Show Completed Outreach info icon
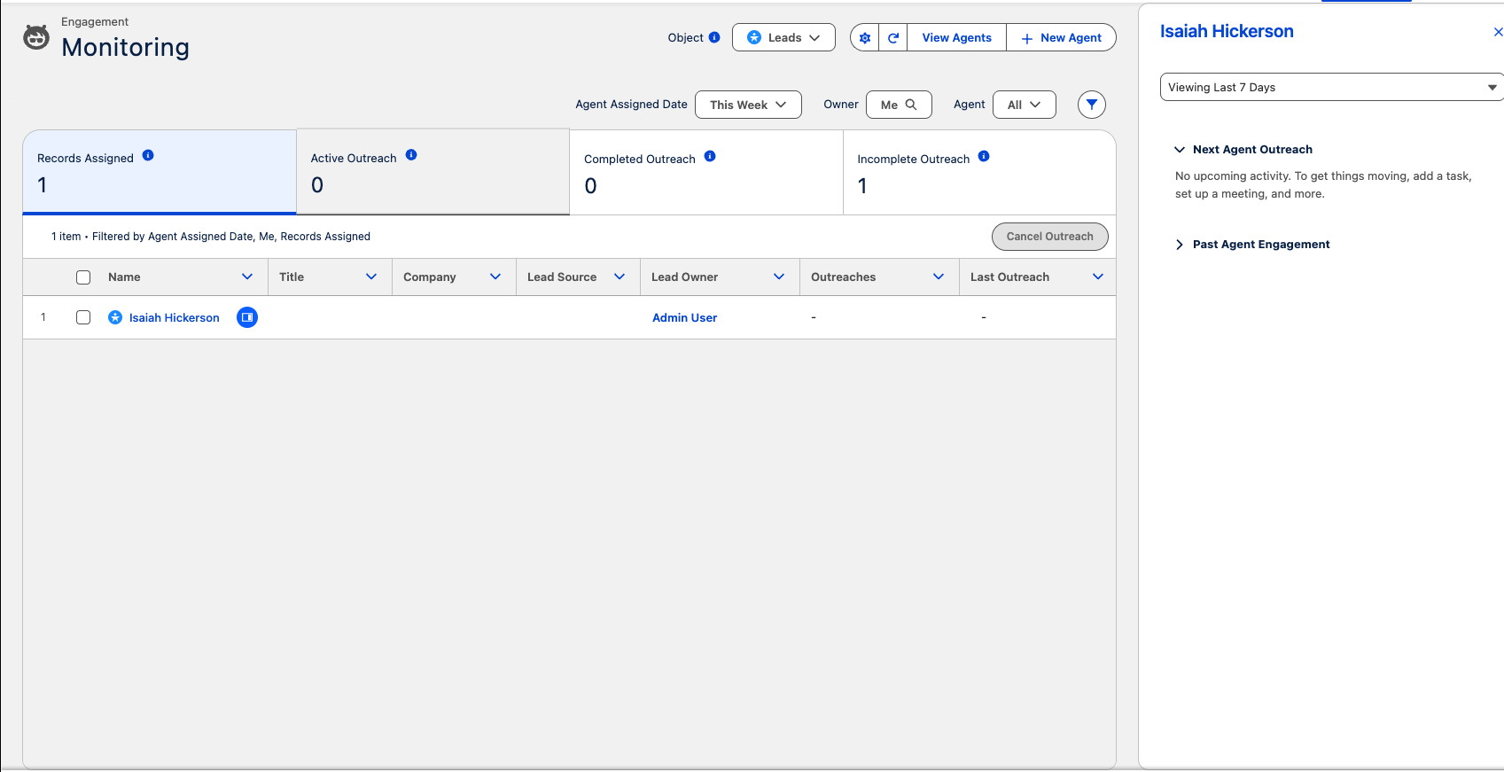Viewport: 1504px width, 772px height. click(710, 156)
